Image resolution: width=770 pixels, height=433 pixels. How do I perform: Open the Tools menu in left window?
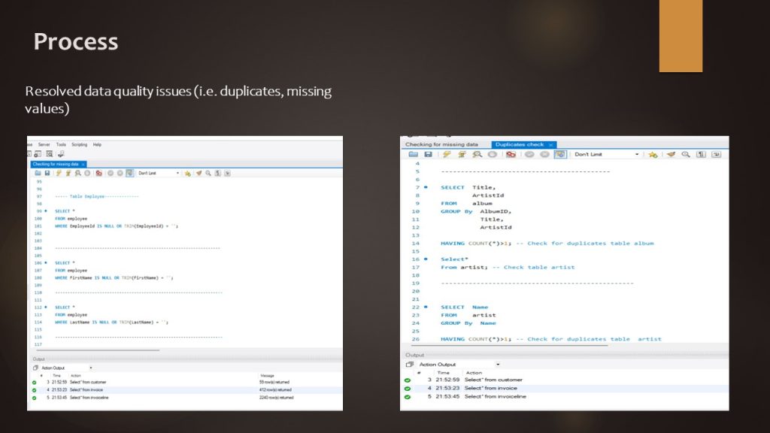click(61, 144)
